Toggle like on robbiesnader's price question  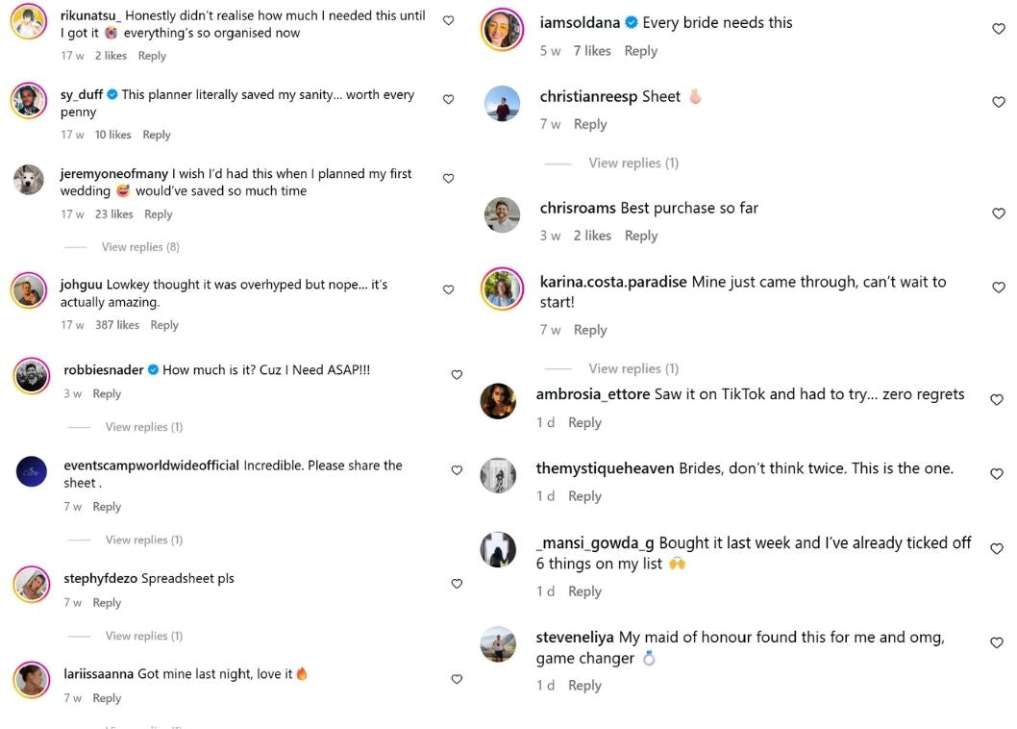(x=457, y=375)
